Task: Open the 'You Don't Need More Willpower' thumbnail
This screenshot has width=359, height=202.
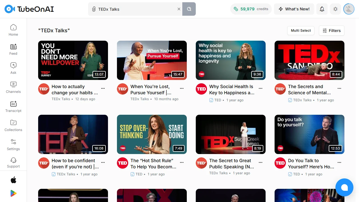Action: click(73, 60)
